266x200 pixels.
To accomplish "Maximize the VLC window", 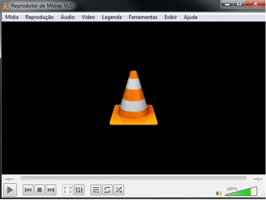I will point(239,4).
